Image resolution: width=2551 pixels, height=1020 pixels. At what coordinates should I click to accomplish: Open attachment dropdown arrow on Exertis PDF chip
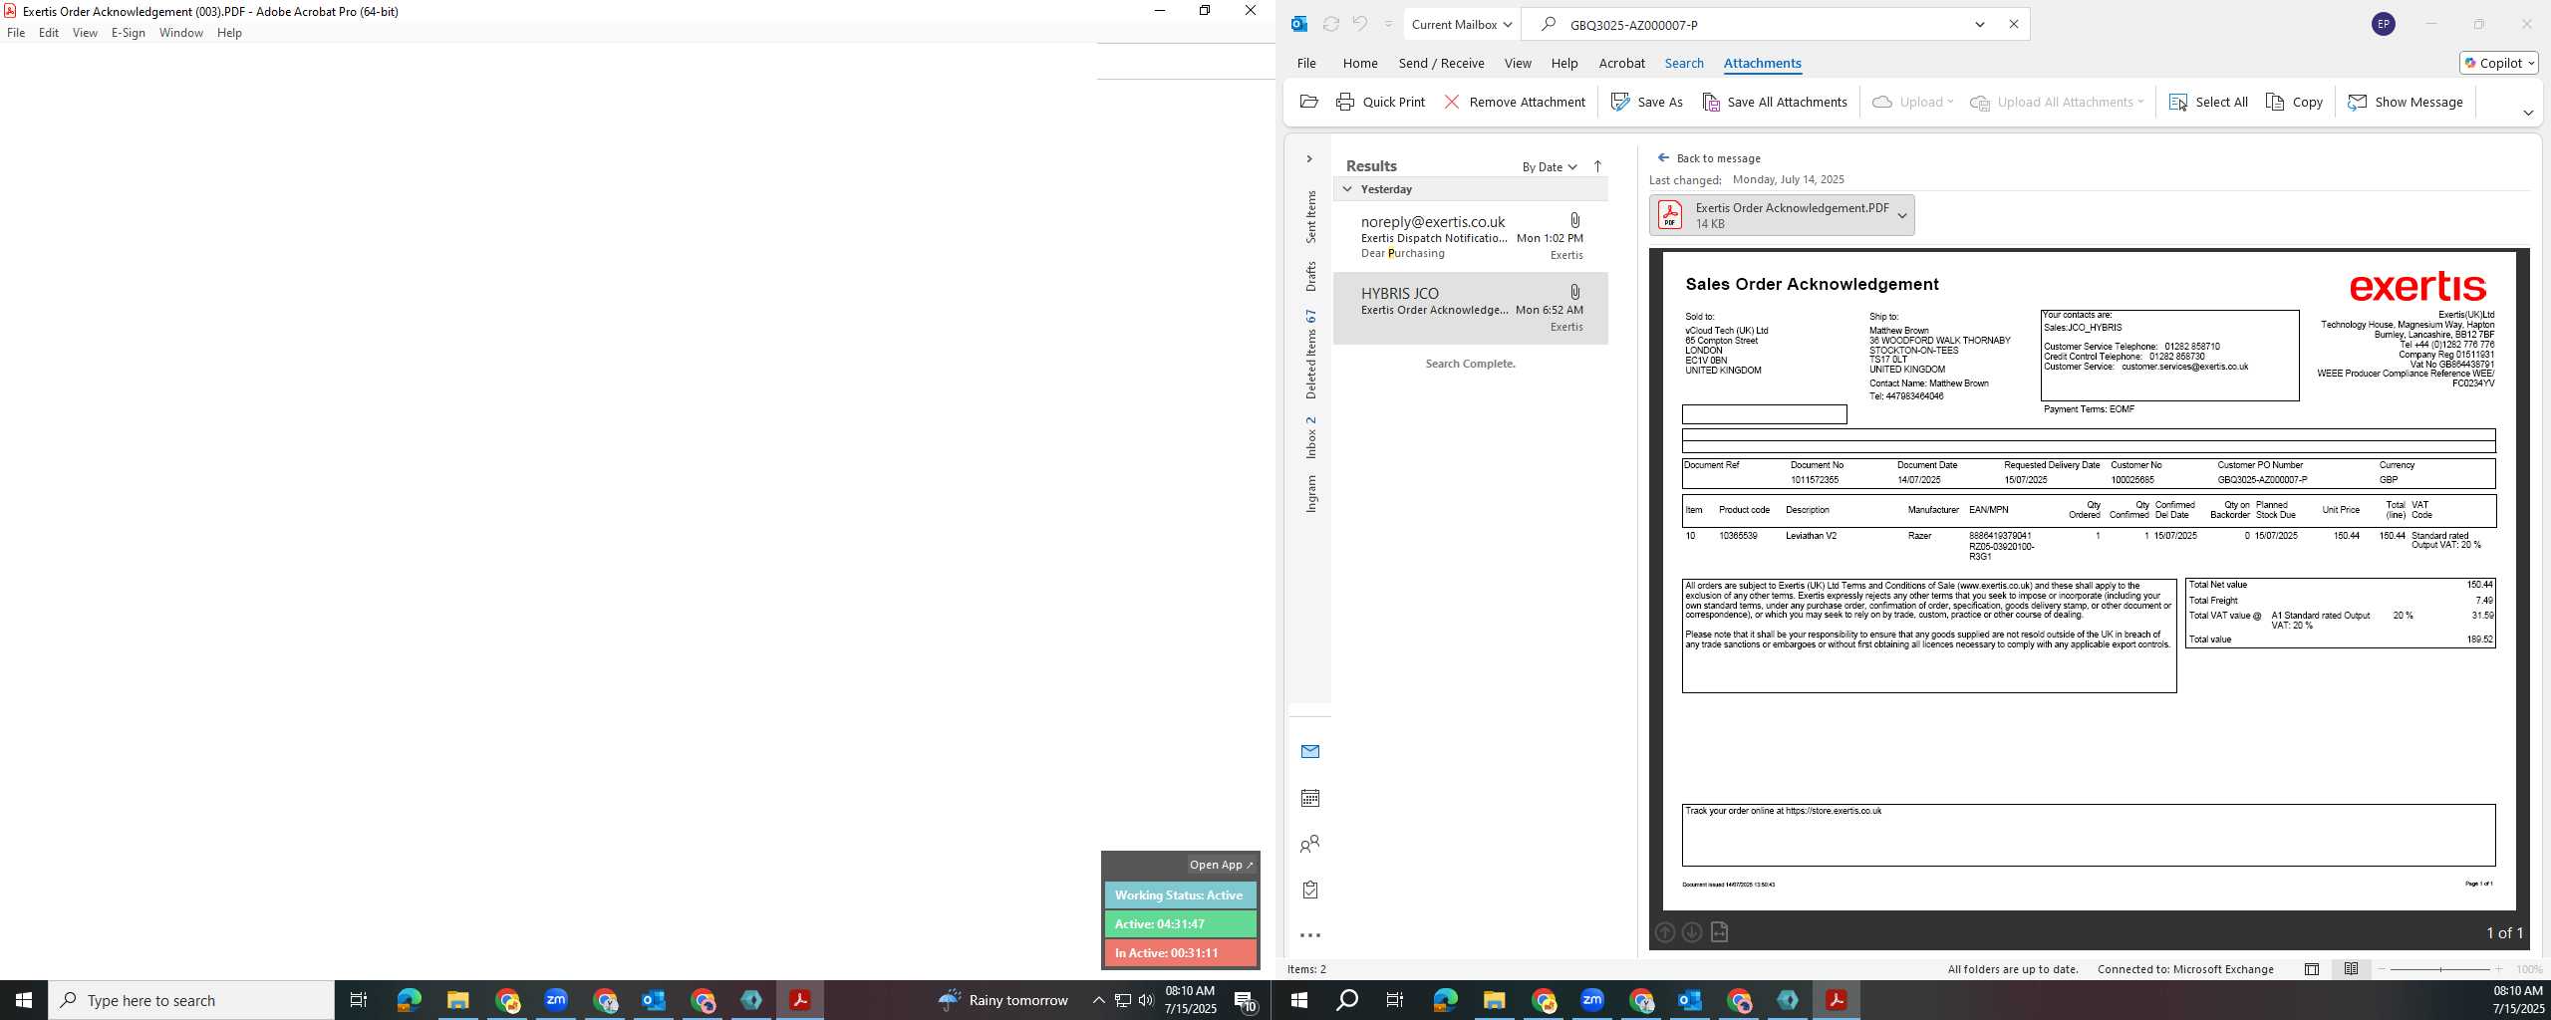click(1901, 215)
